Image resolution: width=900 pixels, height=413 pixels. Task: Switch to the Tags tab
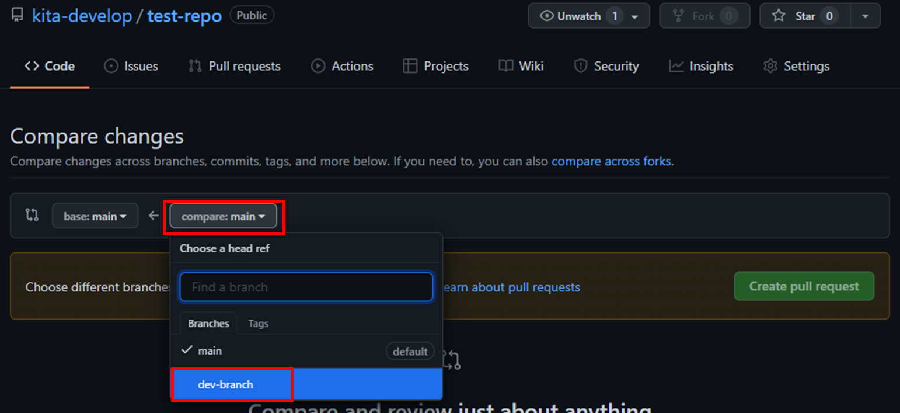[258, 323]
